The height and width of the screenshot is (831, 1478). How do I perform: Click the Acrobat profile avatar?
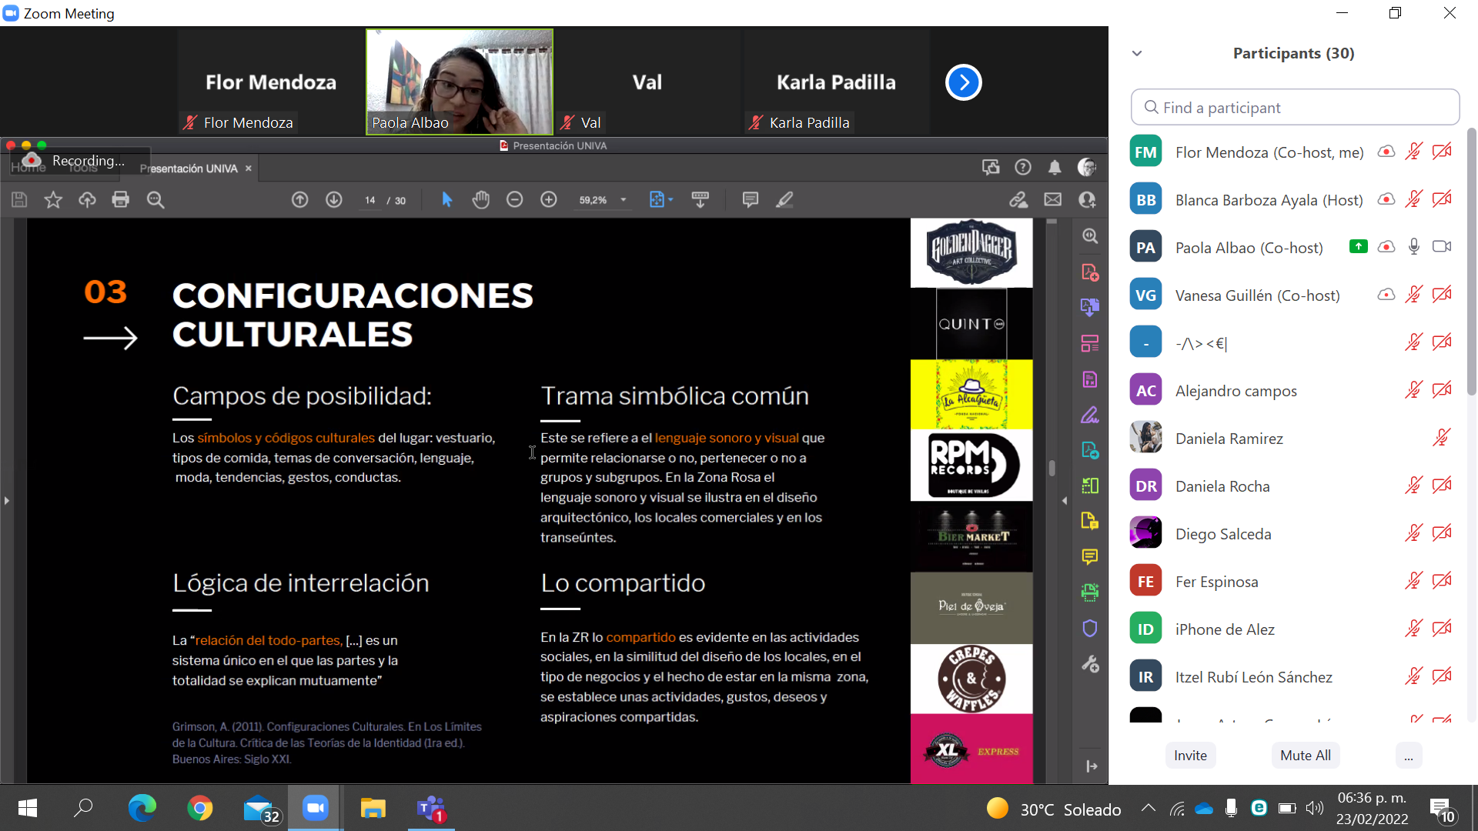[1087, 167]
